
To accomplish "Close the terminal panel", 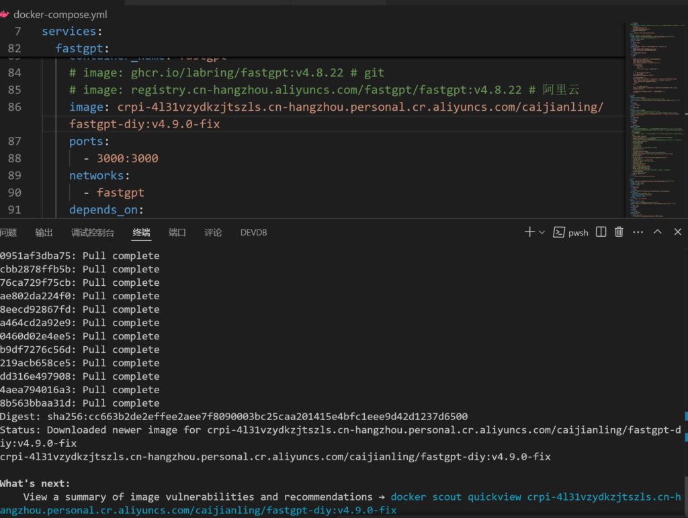I will tap(677, 232).
